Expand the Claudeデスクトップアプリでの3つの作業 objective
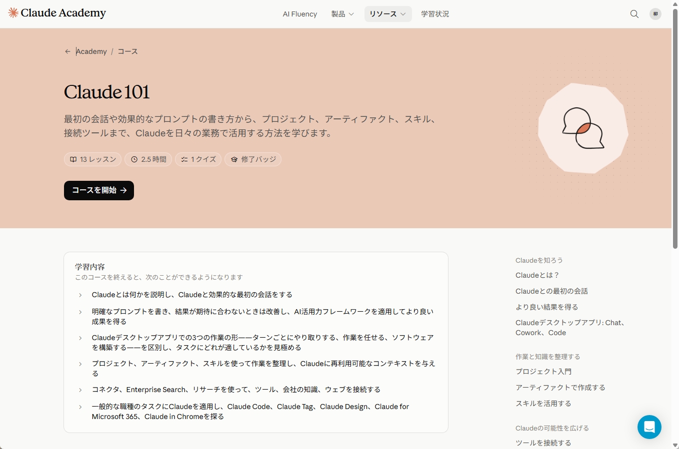 click(x=80, y=338)
